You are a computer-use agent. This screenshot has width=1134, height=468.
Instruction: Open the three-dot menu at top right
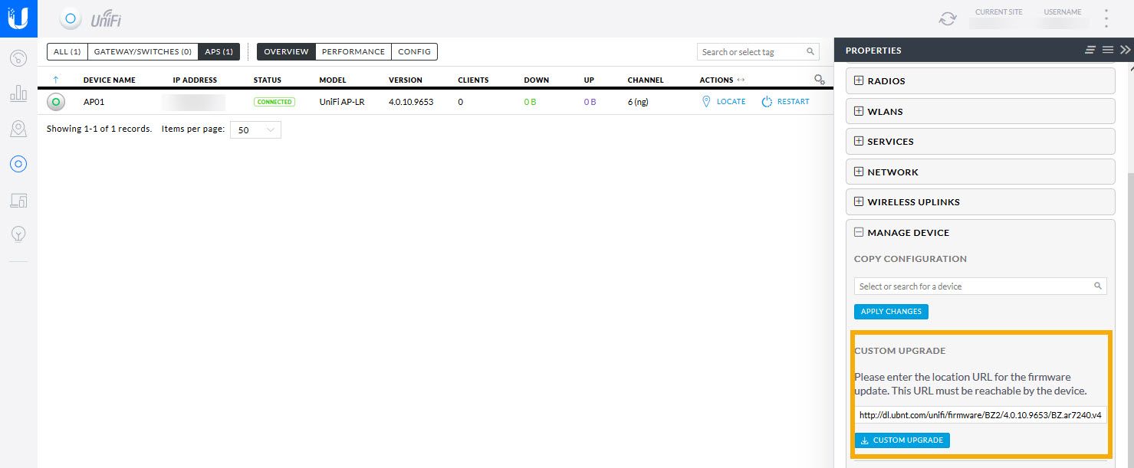tap(1106, 18)
